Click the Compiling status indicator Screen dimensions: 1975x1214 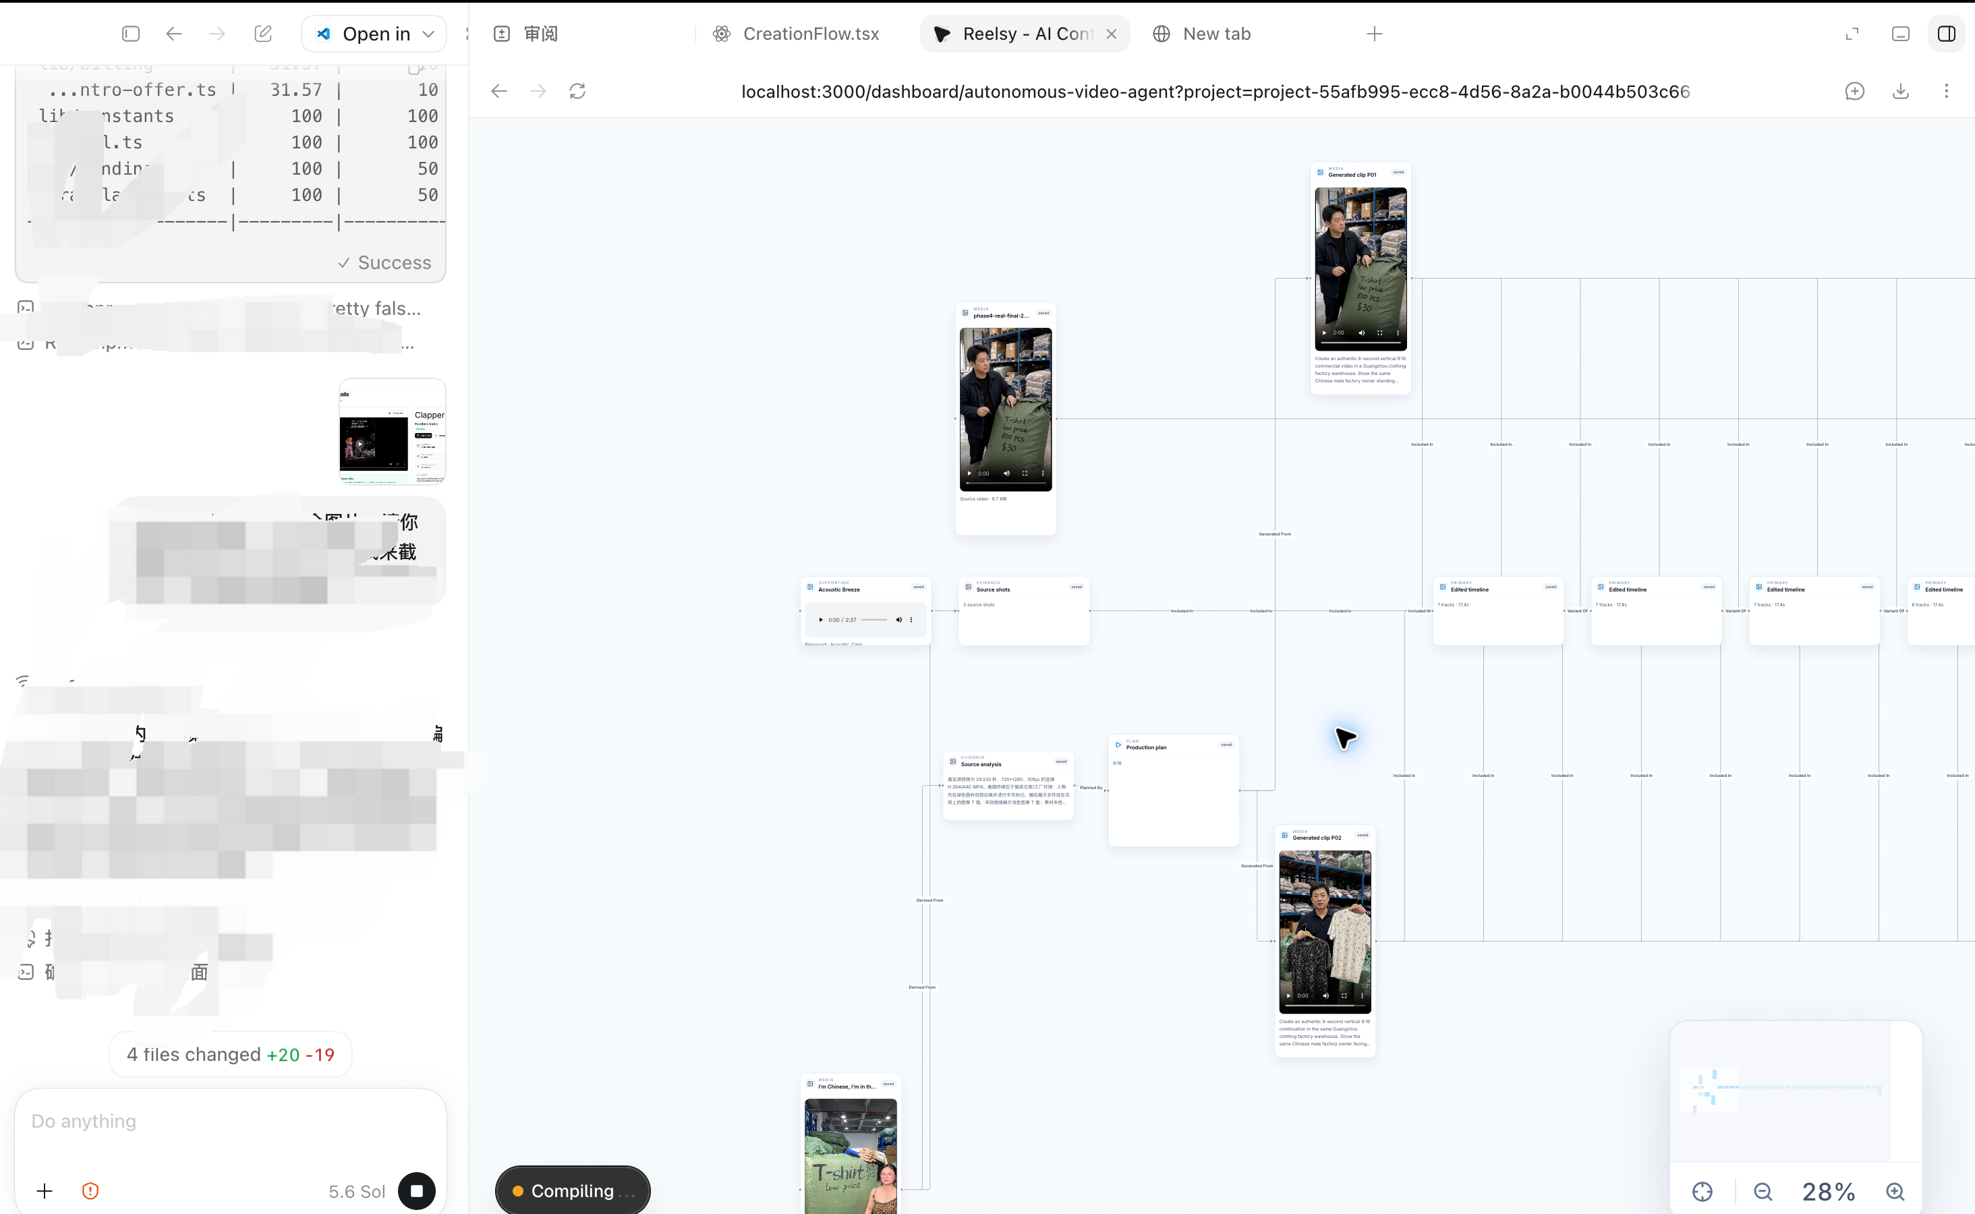[573, 1190]
